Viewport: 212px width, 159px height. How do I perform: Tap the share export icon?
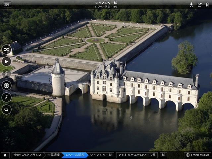(200, 5)
